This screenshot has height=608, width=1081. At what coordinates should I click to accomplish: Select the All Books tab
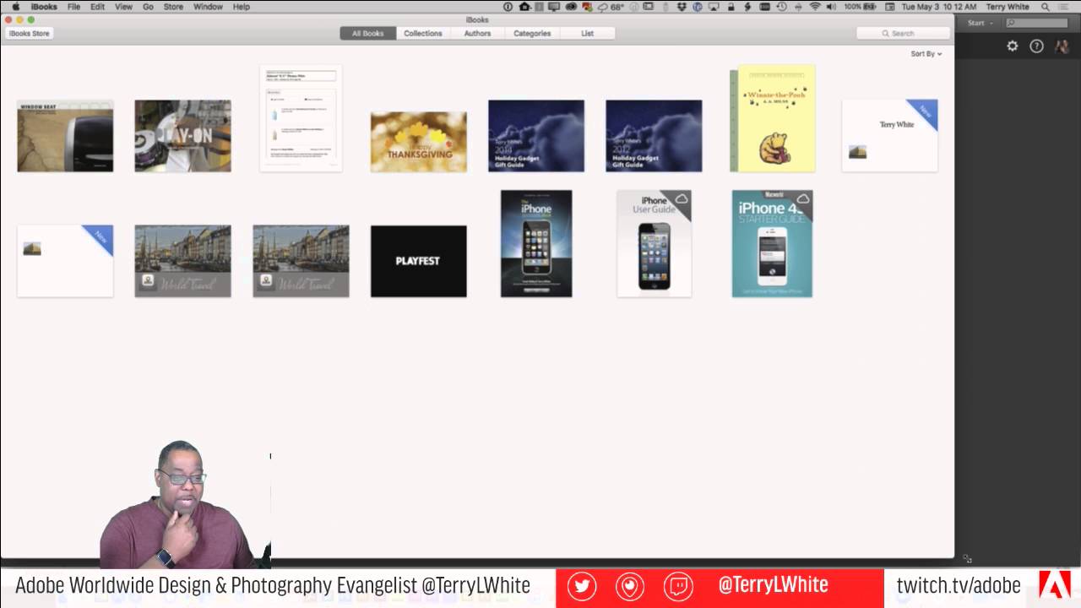368,34
